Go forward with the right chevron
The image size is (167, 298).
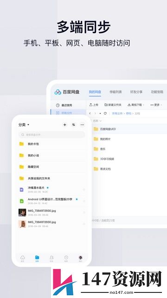point(95,113)
